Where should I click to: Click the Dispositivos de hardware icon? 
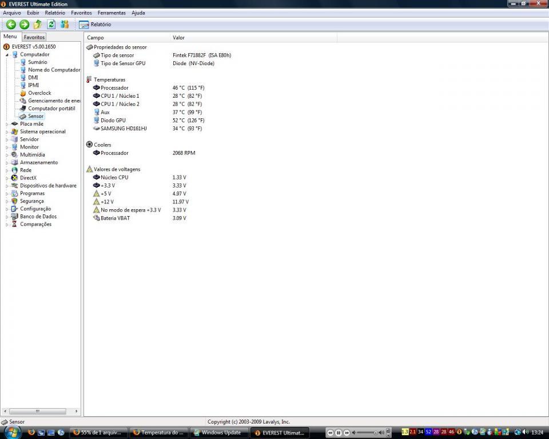(x=14, y=186)
